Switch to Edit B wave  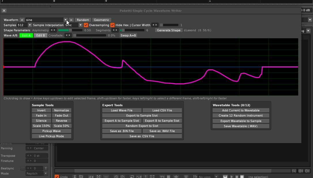pyautogui.click(x=40, y=36)
